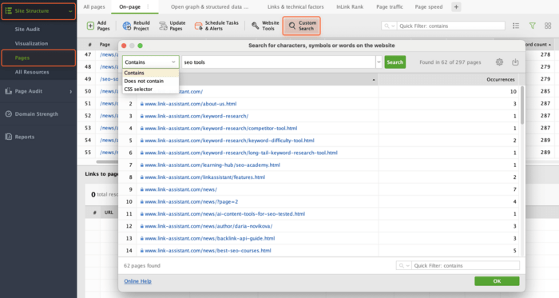Switch to the On-page tab
The height and width of the screenshot is (298, 559).
(x=129, y=6)
